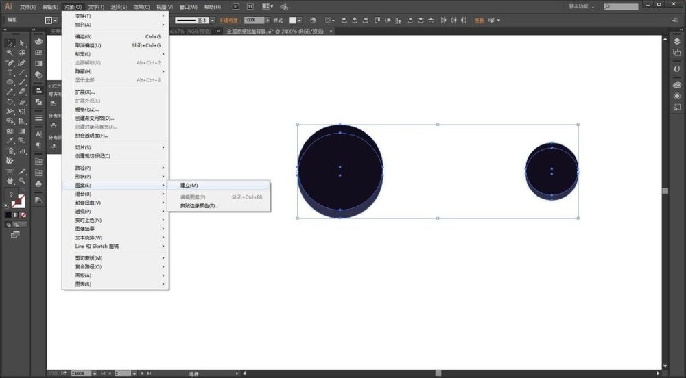Select the black arrow Selection tool
Screen dimensions: 686x378
(x=10, y=43)
